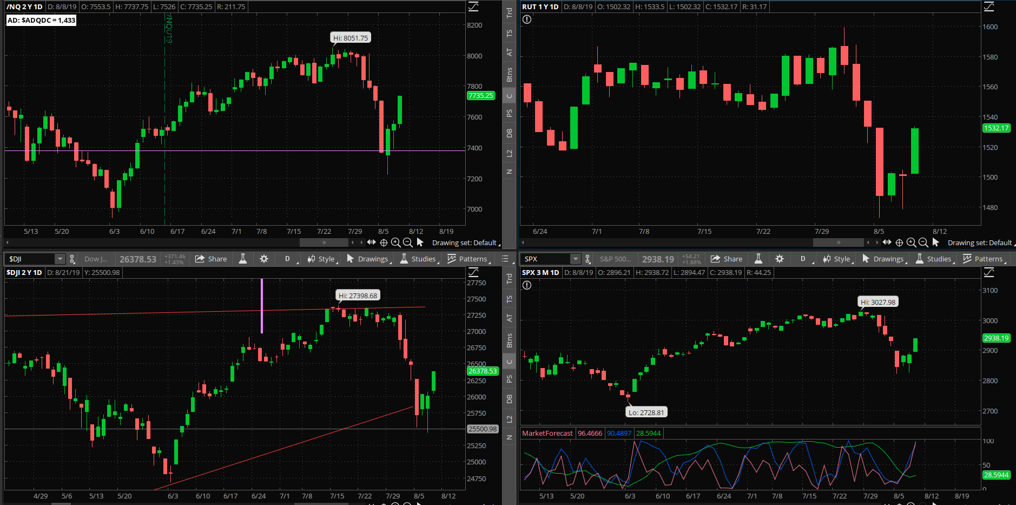Click magenta vertical line marker on $DJI chart

point(262,306)
